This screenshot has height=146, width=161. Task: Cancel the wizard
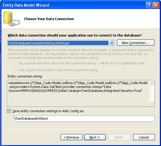tap(144, 137)
